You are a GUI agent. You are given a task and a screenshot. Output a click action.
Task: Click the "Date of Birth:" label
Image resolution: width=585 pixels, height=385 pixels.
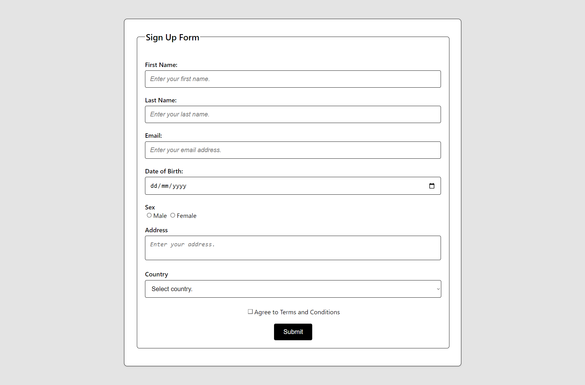click(x=164, y=171)
